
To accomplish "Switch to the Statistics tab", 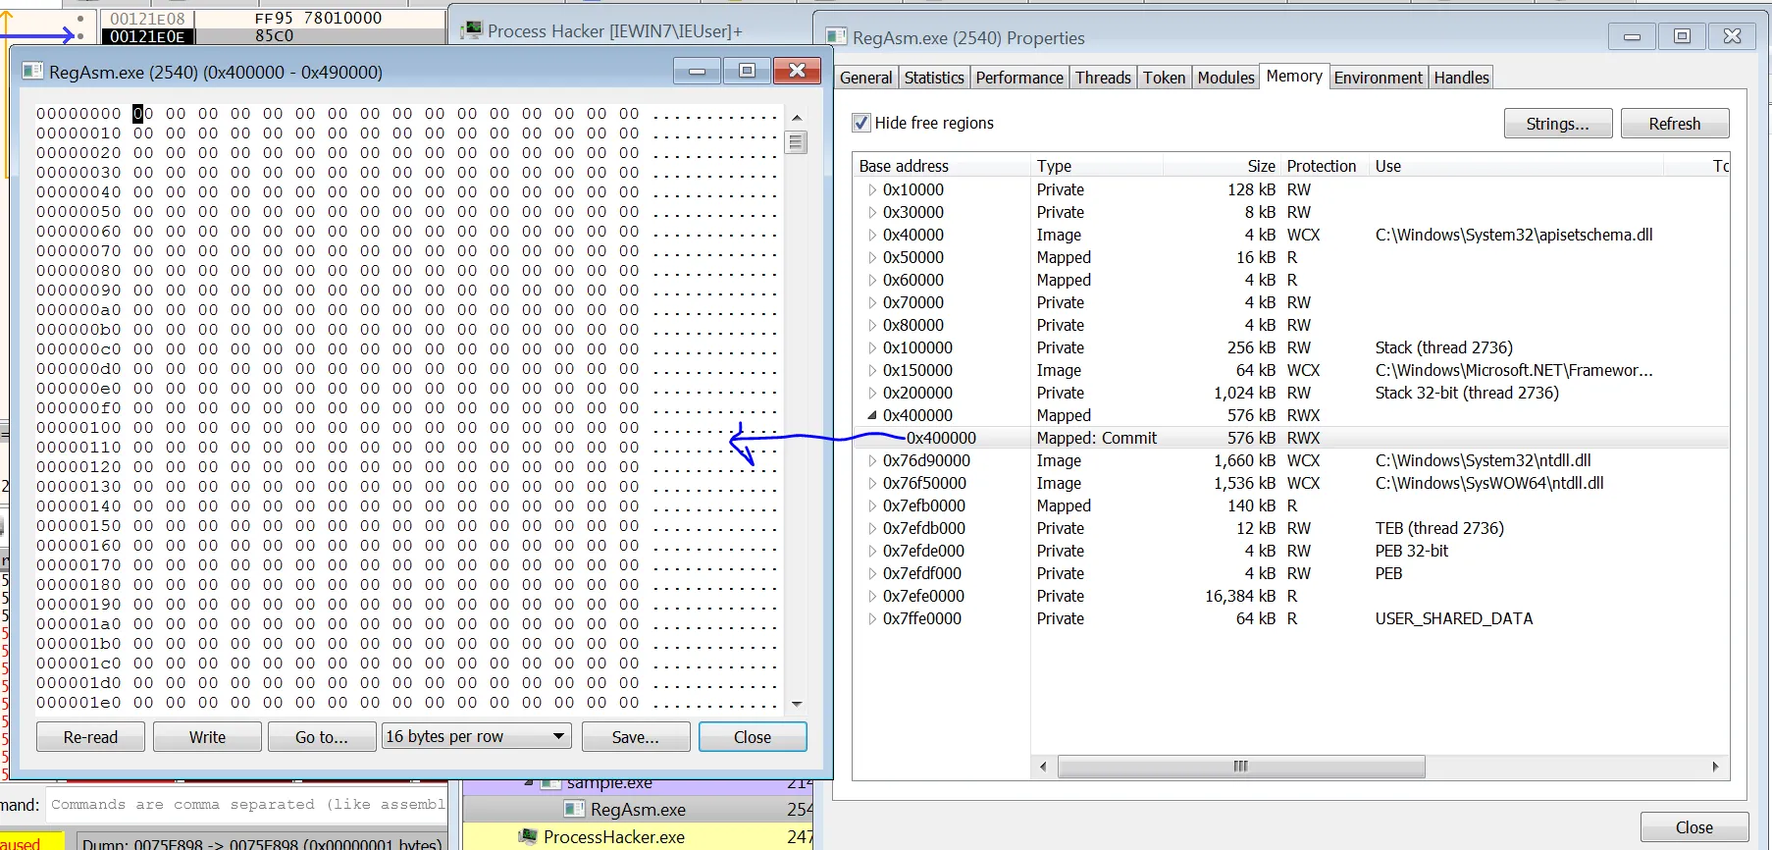I will click(x=934, y=78).
